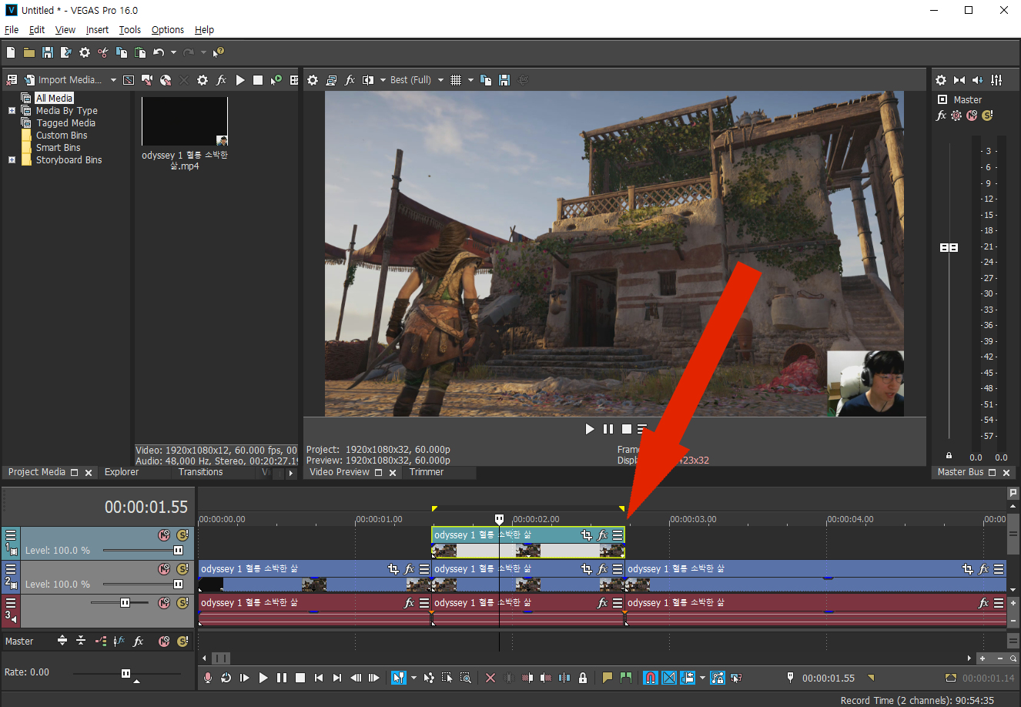Mute the Master bus track

point(164,641)
